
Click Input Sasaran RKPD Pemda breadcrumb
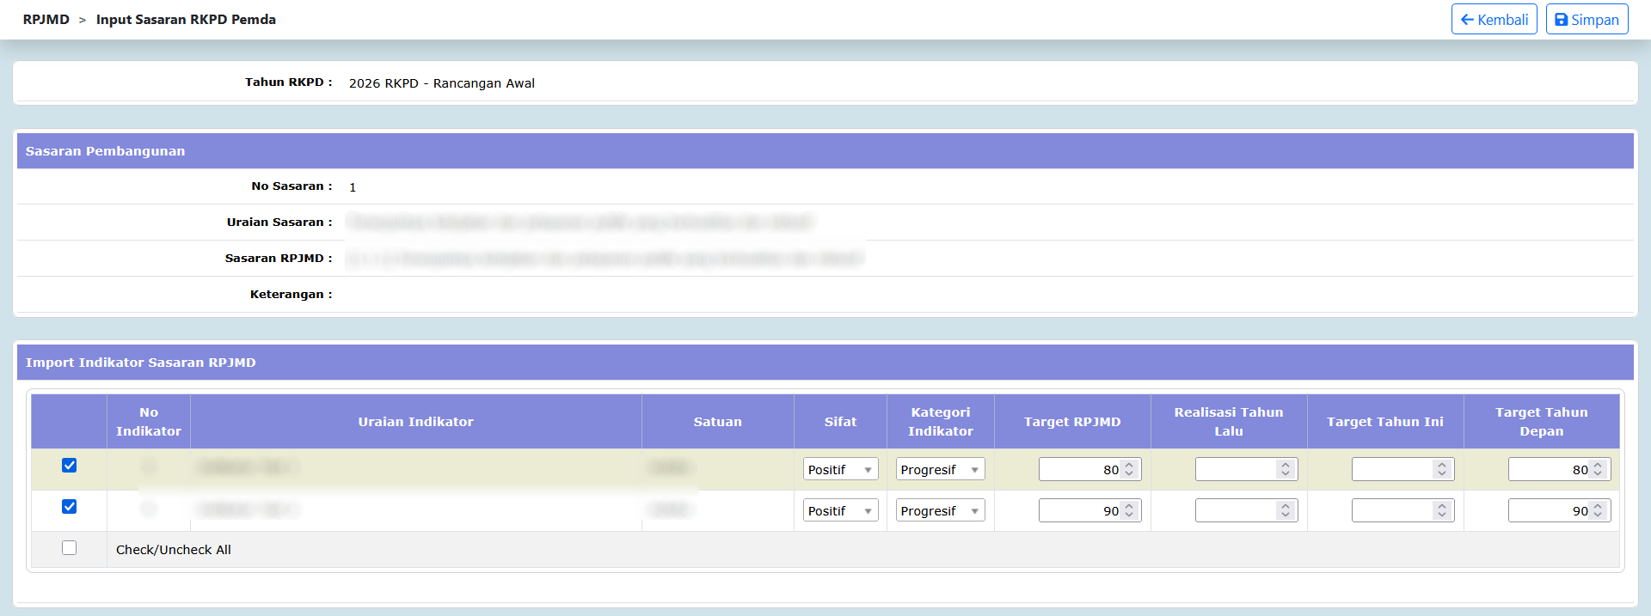tap(186, 20)
